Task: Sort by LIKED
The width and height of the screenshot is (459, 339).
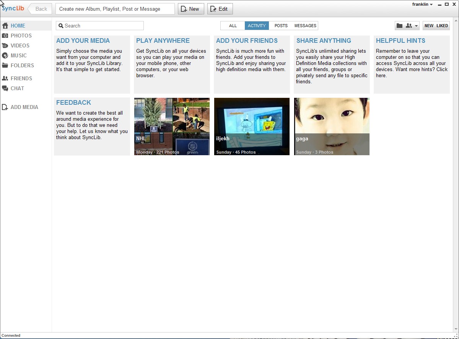Action: pyautogui.click(x=442, y=26)
